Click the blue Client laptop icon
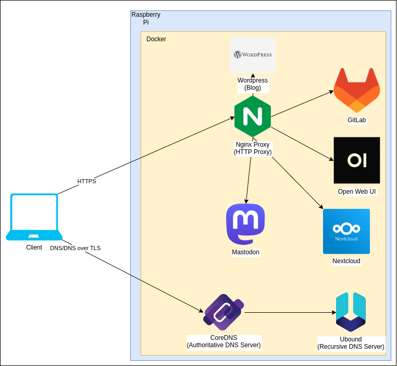 34,217
